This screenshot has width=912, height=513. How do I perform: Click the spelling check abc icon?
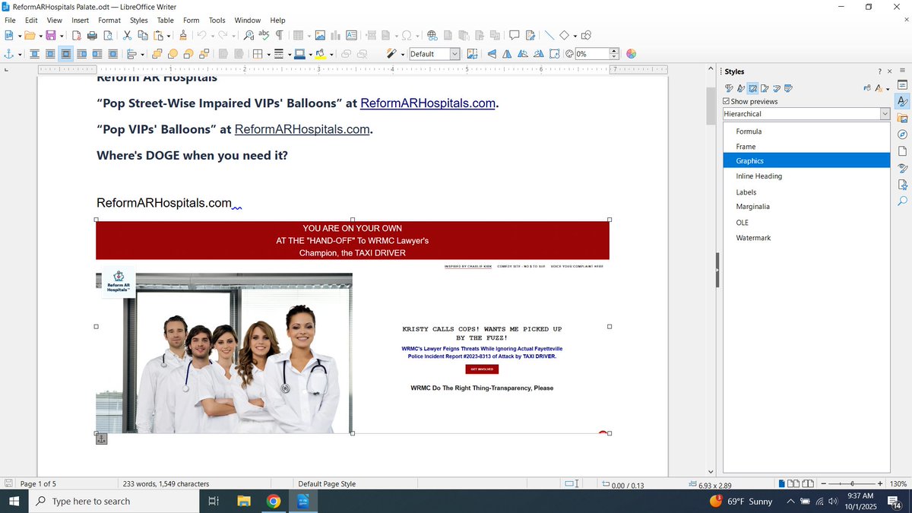[264, 35]
